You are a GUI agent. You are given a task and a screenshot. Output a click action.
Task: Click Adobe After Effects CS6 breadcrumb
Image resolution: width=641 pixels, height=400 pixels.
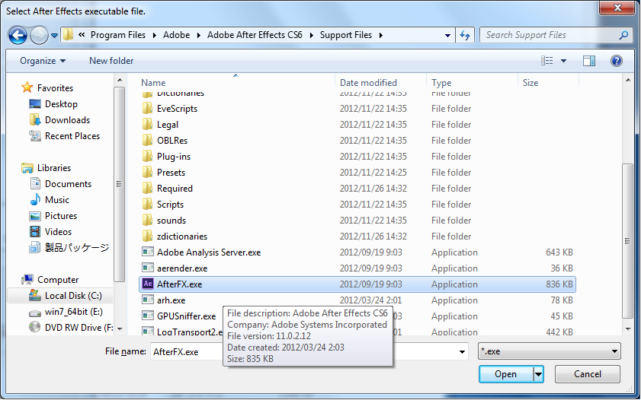255,35
